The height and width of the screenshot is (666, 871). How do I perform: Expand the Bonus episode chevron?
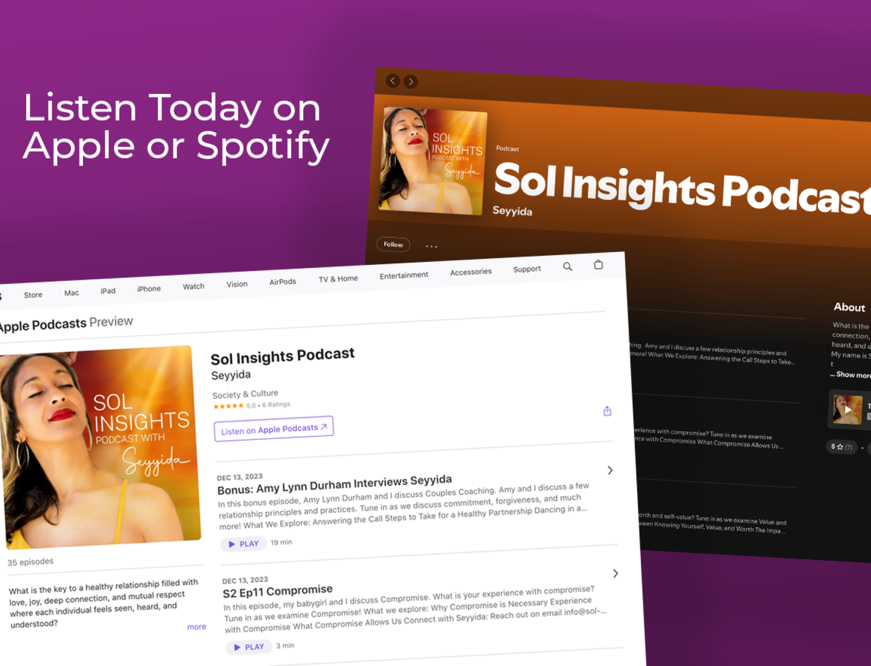pos(610,470)
